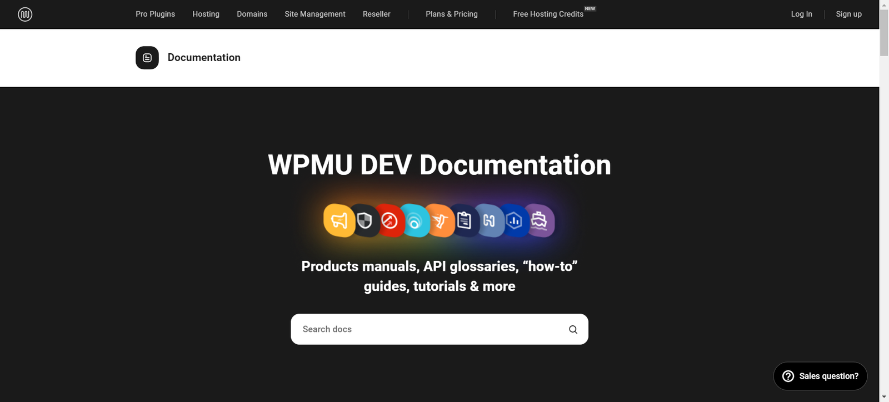This screenshot has width=889, height=402.
Task: Click the yellow megaphone plugin icon
Action: pos(339,220)
